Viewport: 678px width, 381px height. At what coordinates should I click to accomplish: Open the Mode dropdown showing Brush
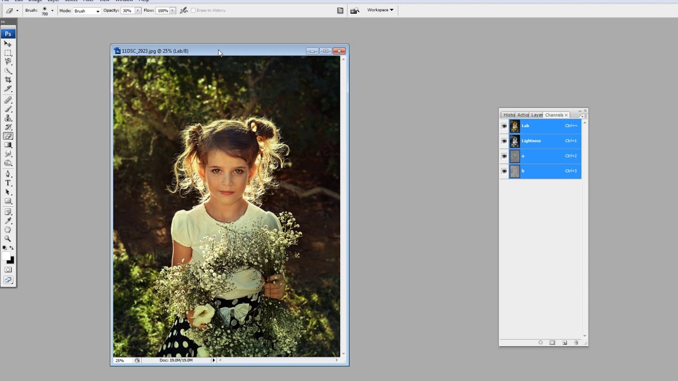pyautogui.click(x=86, y=11)
